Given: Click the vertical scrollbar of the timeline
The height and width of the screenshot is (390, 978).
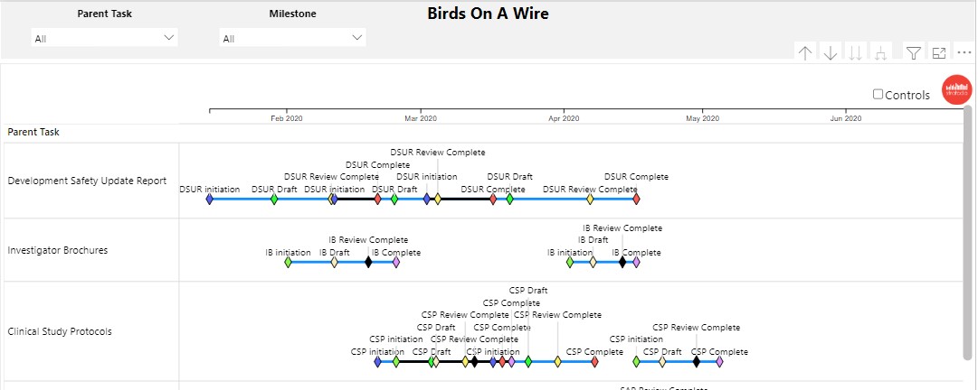Looking at the screenshot, I should coord(968,226).
